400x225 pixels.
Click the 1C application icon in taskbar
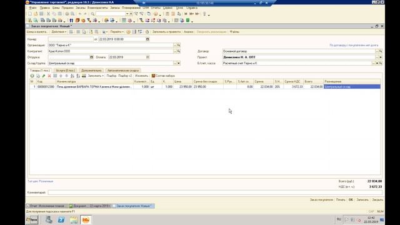86,219
